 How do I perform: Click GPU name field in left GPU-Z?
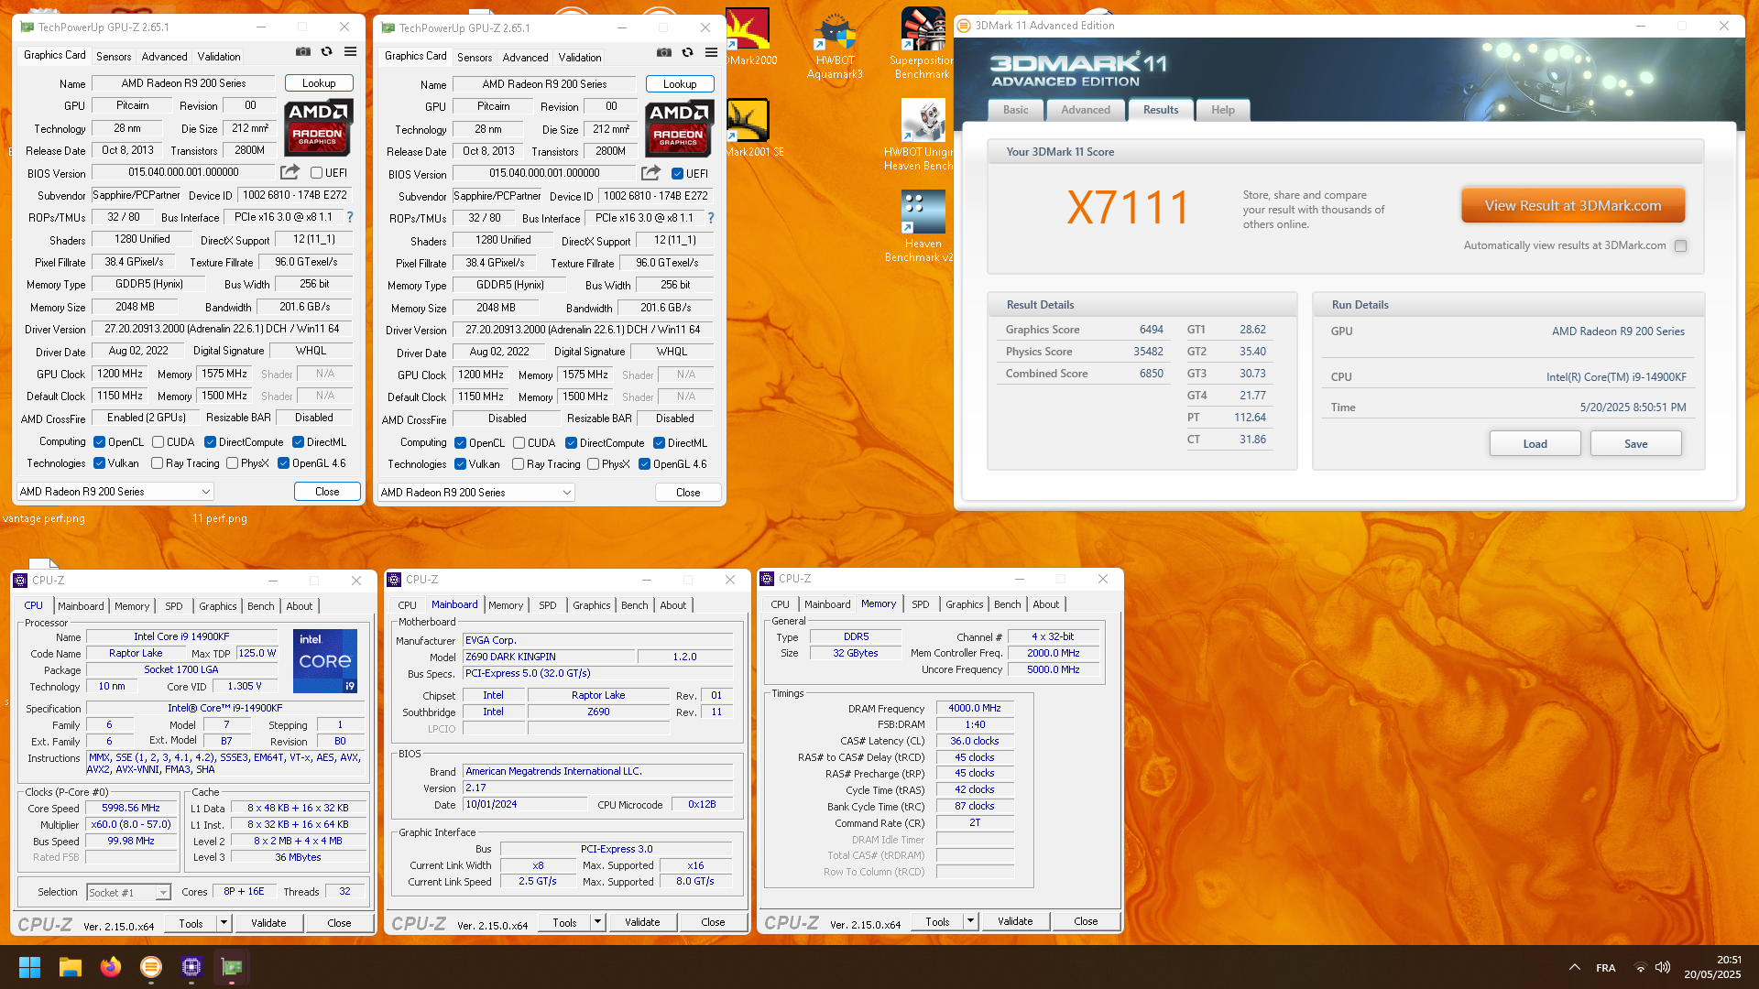(x=183, y=83)
